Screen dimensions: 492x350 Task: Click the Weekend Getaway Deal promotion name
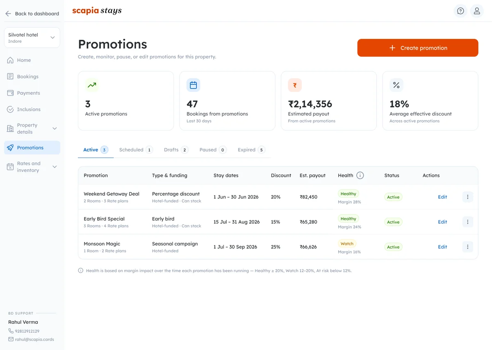click(x=112, y=194)
